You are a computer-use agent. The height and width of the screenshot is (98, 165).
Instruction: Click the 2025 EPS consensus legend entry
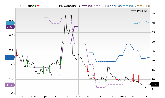point(102,6)
